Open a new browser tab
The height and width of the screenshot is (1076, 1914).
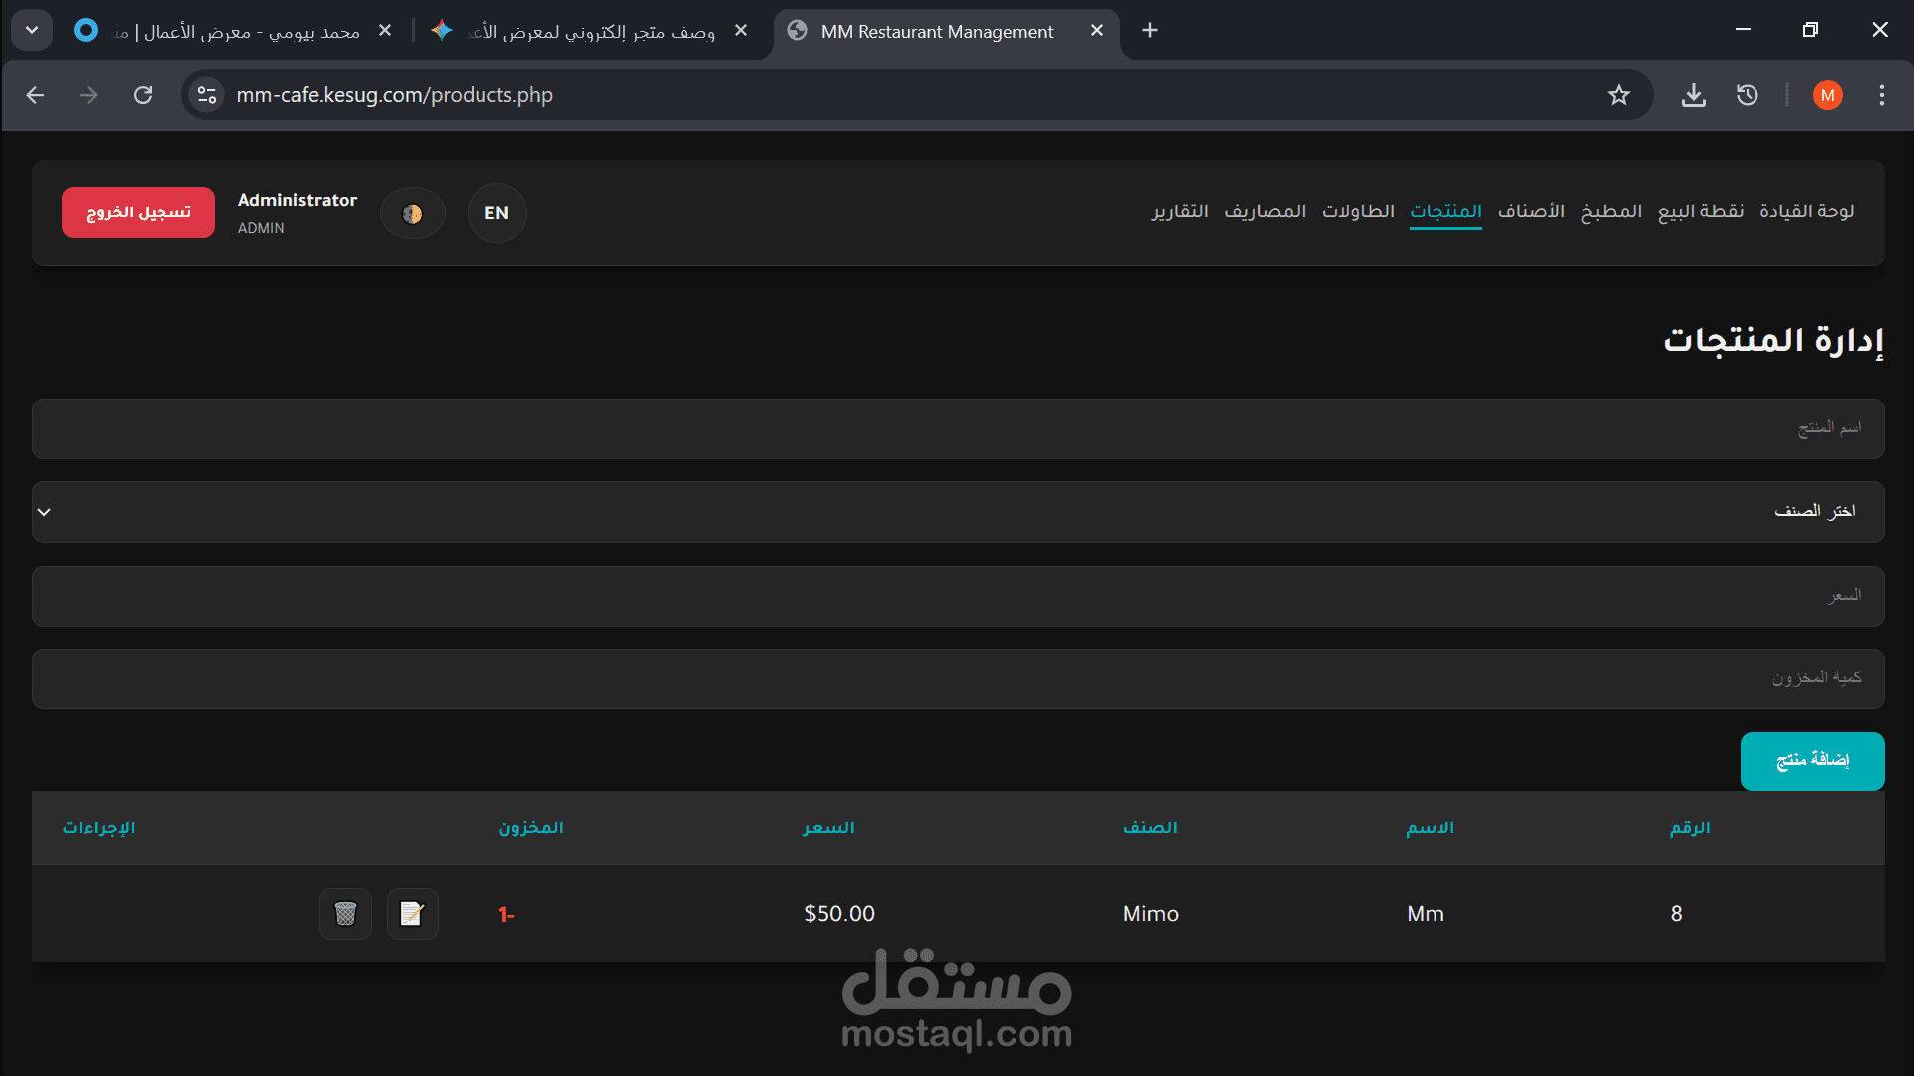pos(1149,30)
